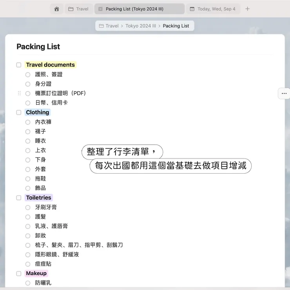Go to Tokyo 2024 III in the breadcrumb
Image resolution: width=290 pixels, height=290 pixels.
(x=141, y=26)
